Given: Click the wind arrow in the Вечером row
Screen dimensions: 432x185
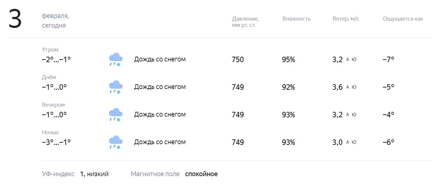Looking at the screenshot, I should (x=347, y=114).
